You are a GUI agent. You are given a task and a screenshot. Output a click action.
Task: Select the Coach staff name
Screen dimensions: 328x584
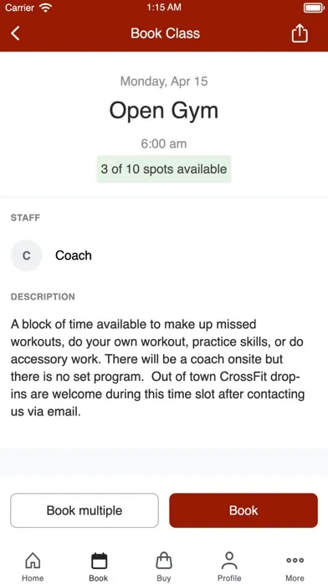74,255
